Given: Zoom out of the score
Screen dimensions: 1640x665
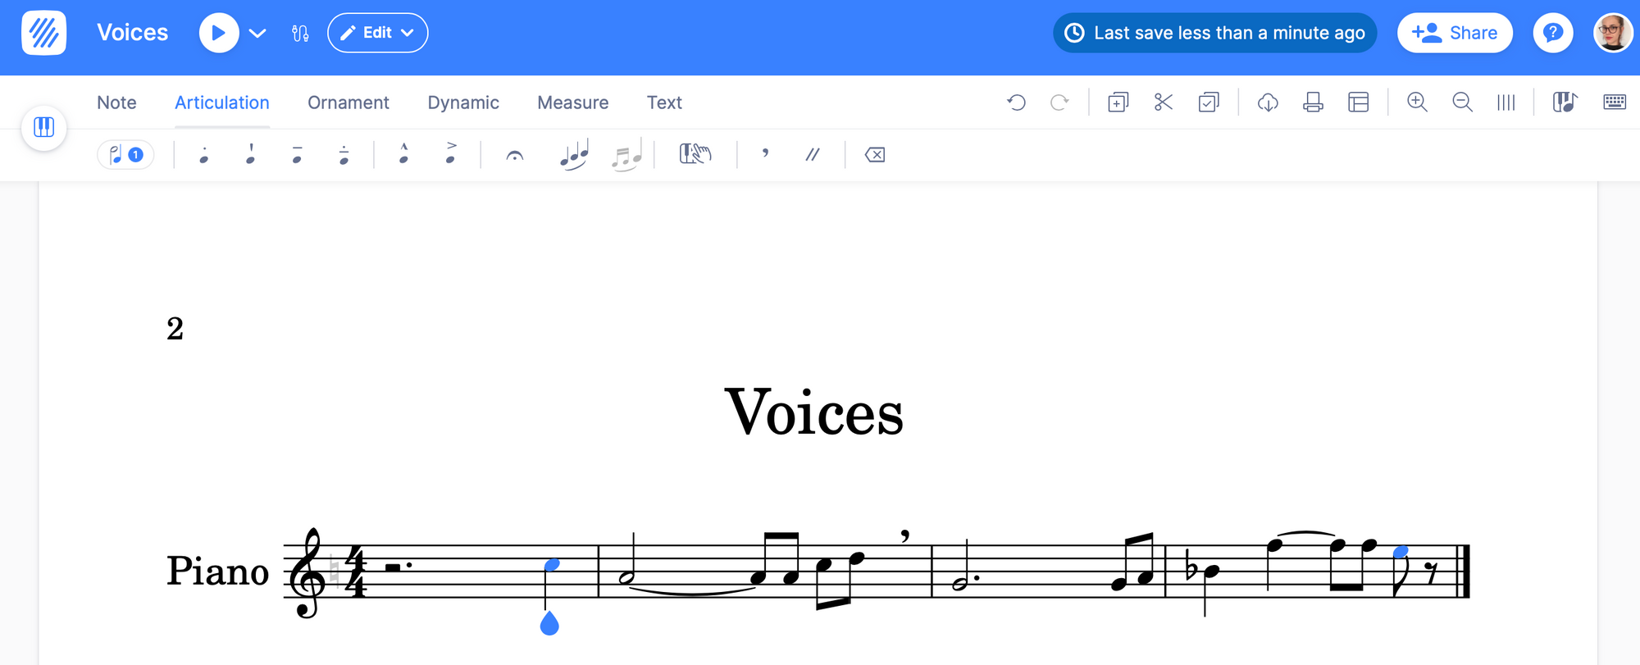Looking at the screenshot, I should [1462, 102].
